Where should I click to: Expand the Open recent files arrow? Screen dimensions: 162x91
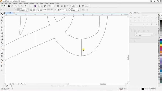coord(7,6)
